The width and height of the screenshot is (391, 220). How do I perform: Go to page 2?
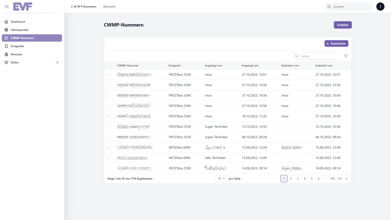click(x=291, y=179)
